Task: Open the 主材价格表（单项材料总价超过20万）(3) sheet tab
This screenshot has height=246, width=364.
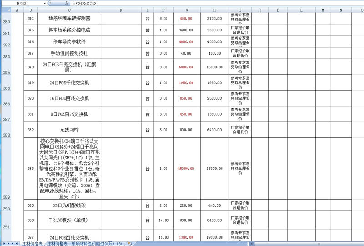Action: 84,243
